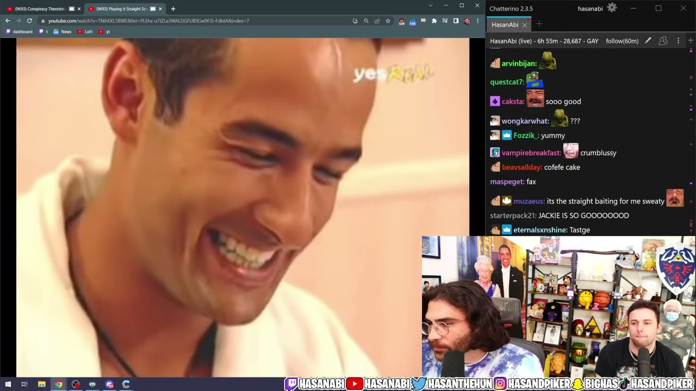
Task: Click the YouTube URL address bar
Action: click(x=196, y=21)
